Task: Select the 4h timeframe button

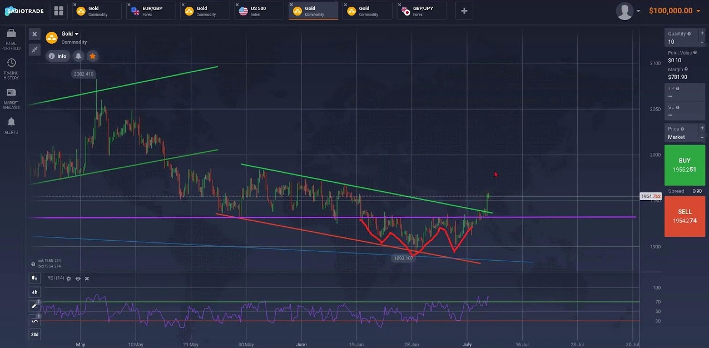Action: (34, 292)
